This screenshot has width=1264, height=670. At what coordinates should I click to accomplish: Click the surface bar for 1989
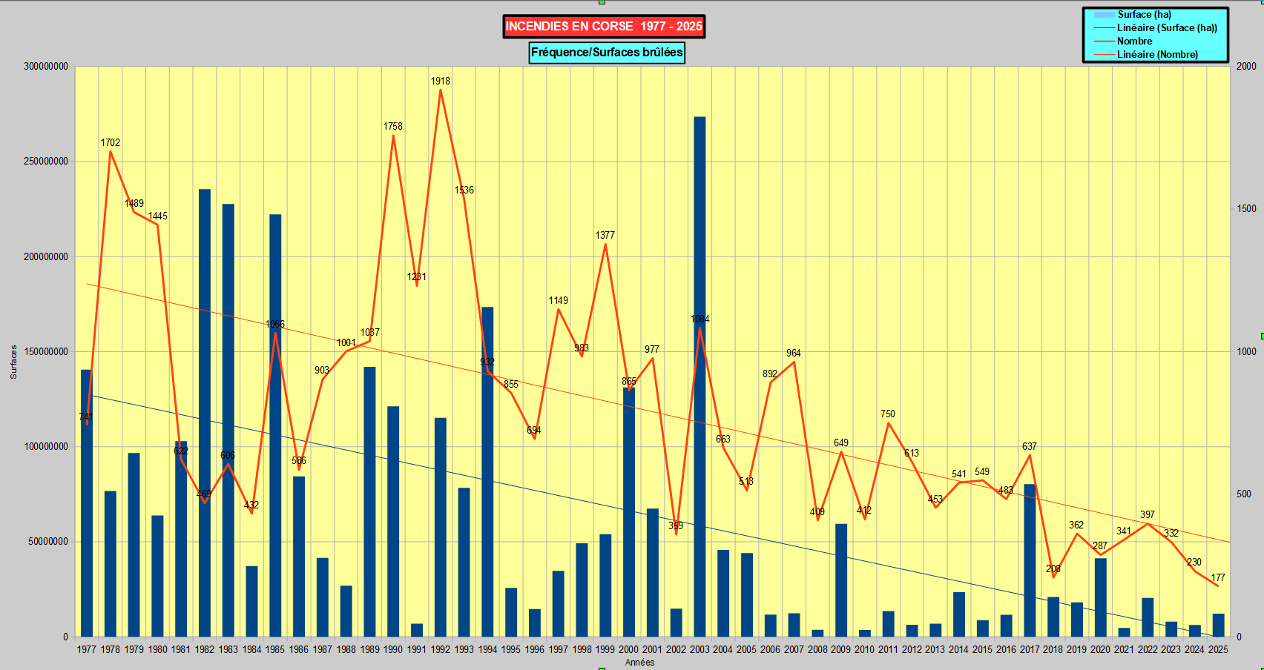tap(369, 502)
